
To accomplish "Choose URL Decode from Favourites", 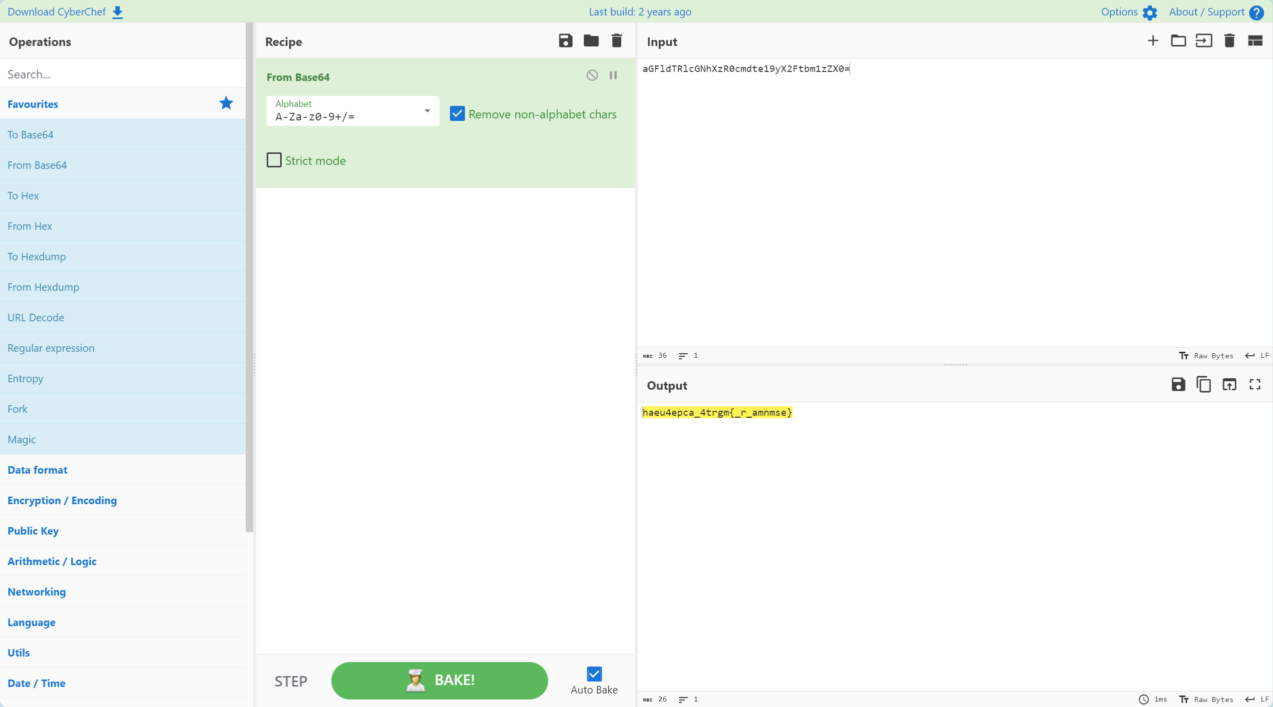I will (x=36, y=317).
